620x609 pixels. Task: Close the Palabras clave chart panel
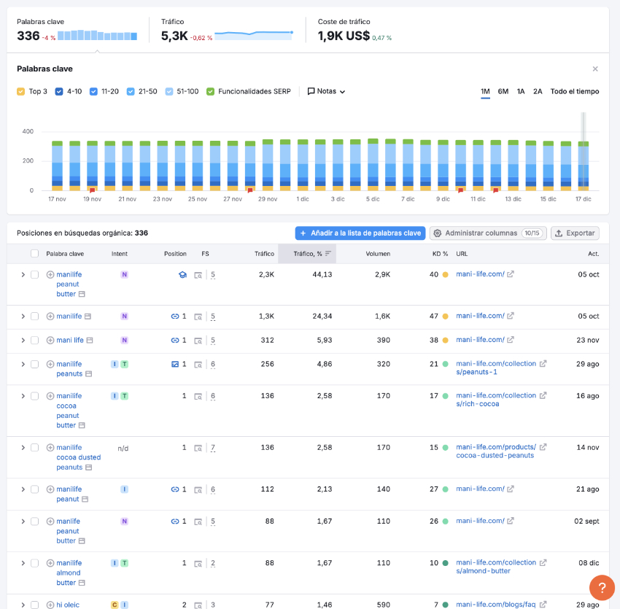pos(595,69)
